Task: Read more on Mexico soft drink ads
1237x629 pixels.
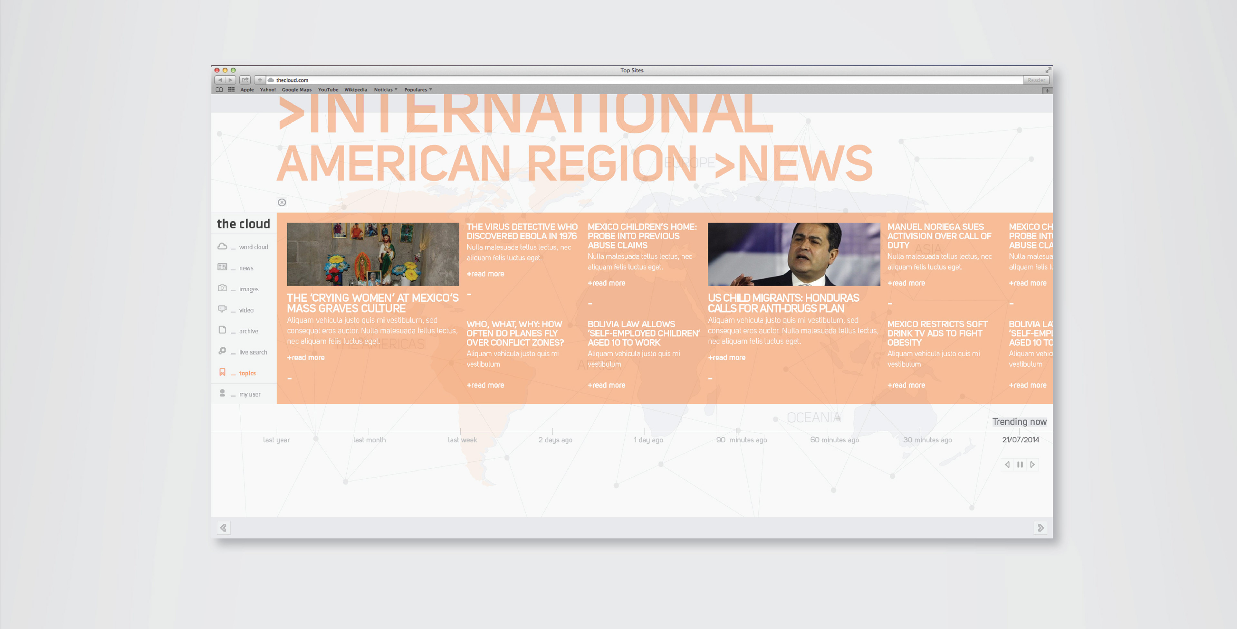Action: [x=906, y=385]
